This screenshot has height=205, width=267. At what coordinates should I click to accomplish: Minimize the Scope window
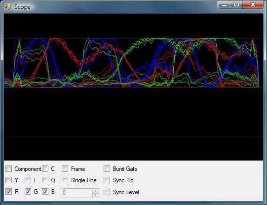tap(224, 4)
